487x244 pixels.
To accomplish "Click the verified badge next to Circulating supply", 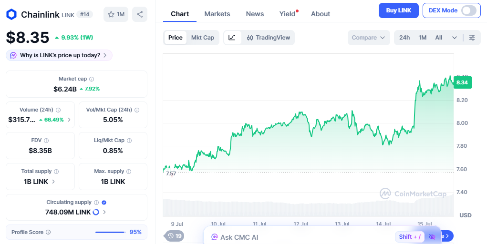I will pyautogui.click(x=104, y=203).
